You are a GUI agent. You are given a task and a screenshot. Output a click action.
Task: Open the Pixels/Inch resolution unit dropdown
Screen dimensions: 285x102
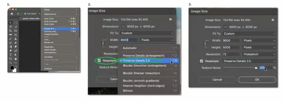point(259,54)
